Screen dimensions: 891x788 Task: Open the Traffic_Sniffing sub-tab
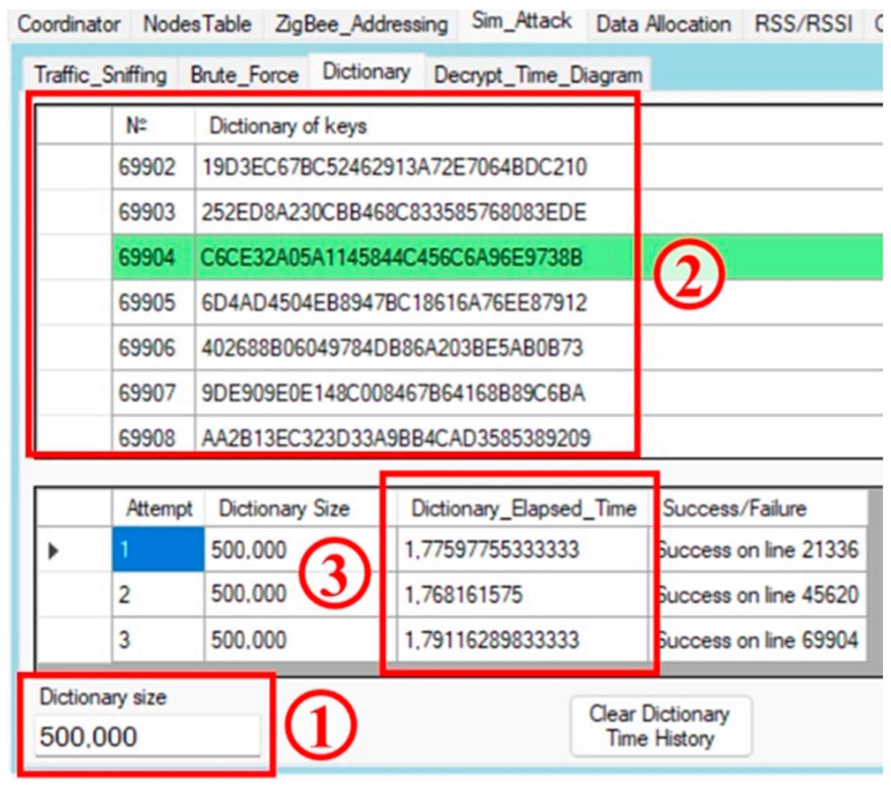pyautogui.click(x=100, y=75)
